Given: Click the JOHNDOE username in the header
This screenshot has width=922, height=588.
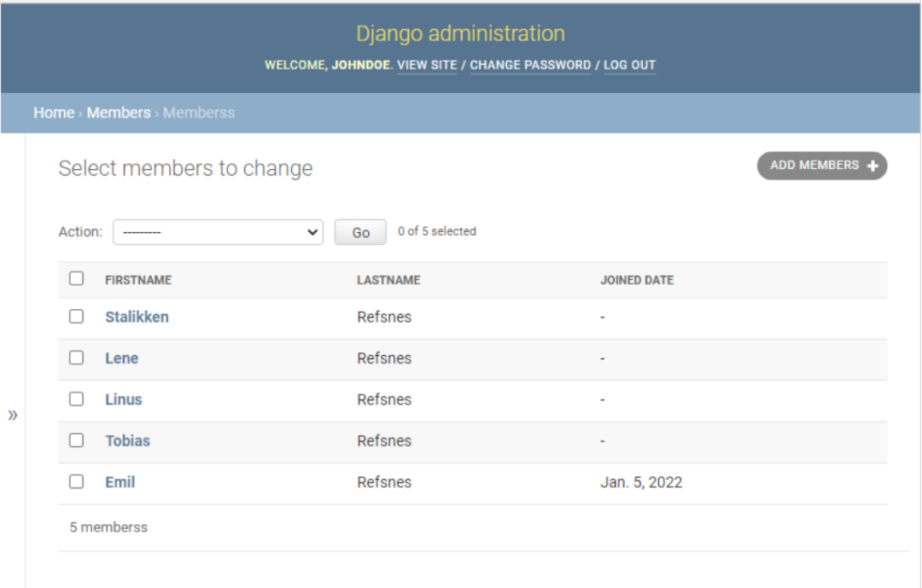Looking at the screenshot, I should click(x=360, y=65).
